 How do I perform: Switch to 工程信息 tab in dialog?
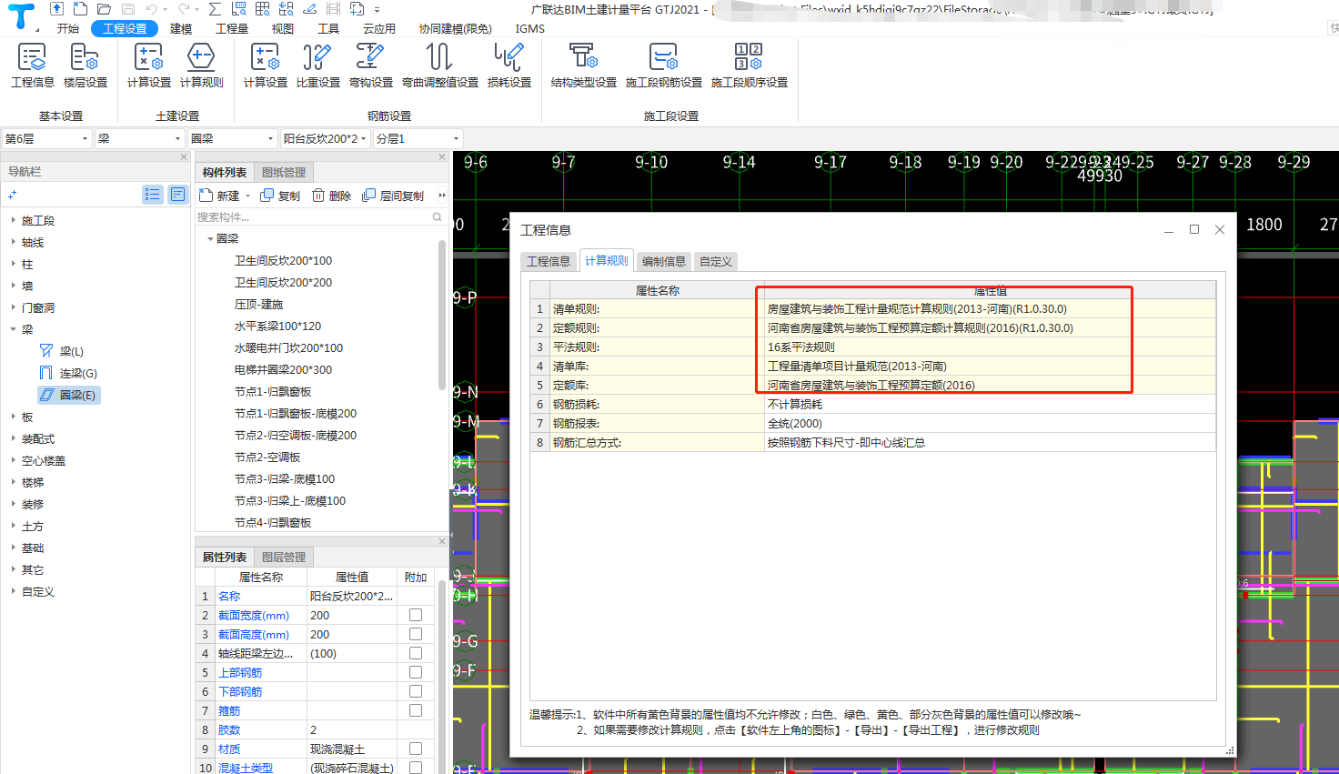(x=549, y=261)
